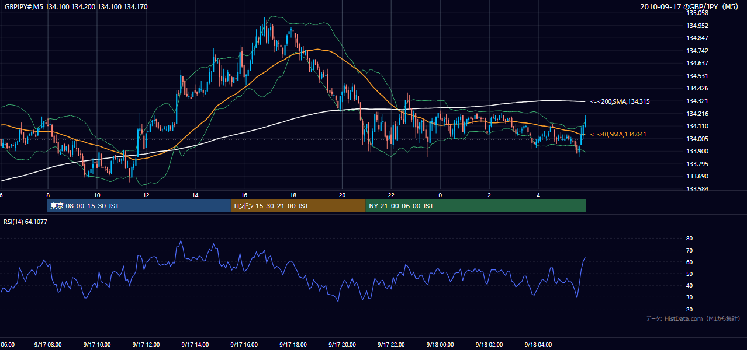Click hour tick 22 under the price chart
This screenshot has width=747, height=350.
pos(391,195)
